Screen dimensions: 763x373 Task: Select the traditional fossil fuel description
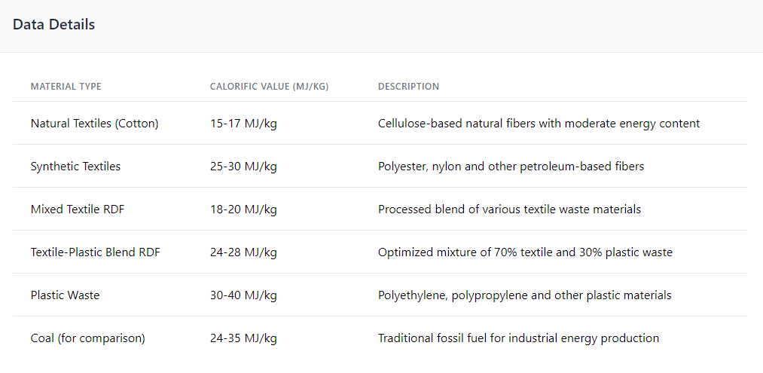[518, 338]
